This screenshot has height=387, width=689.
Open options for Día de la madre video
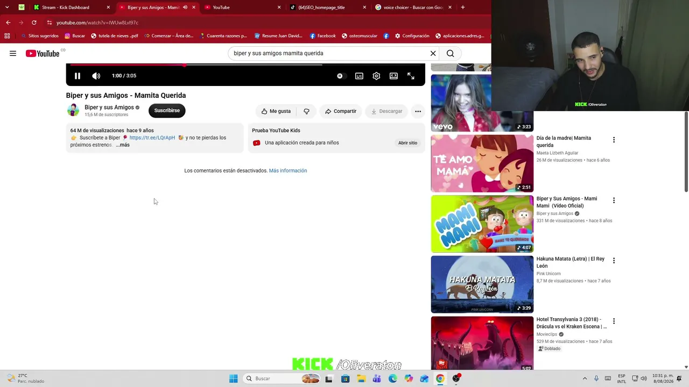(614, 140)
